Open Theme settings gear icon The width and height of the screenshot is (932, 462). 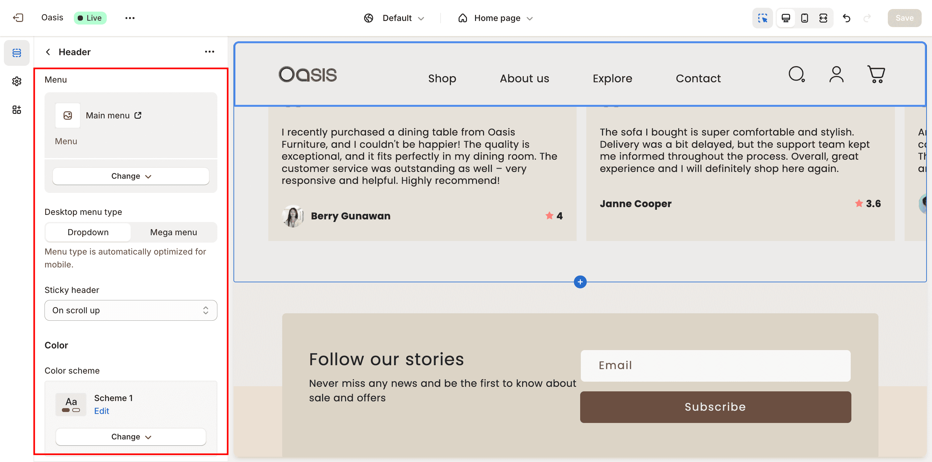pos(17,81)
